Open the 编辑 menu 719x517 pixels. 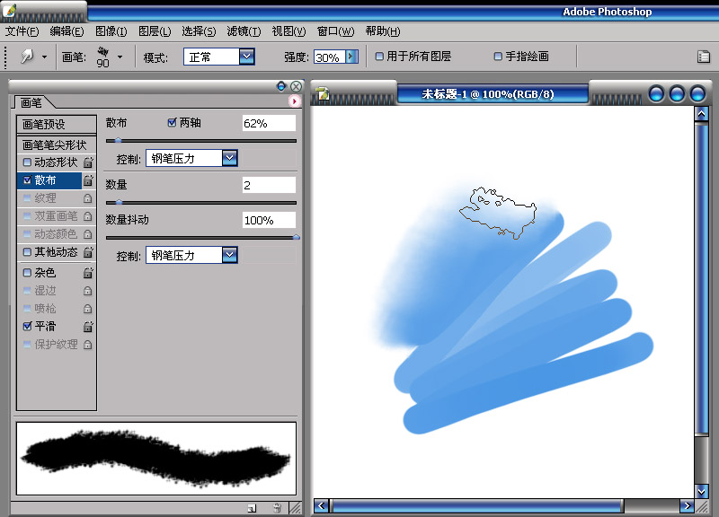67,31
